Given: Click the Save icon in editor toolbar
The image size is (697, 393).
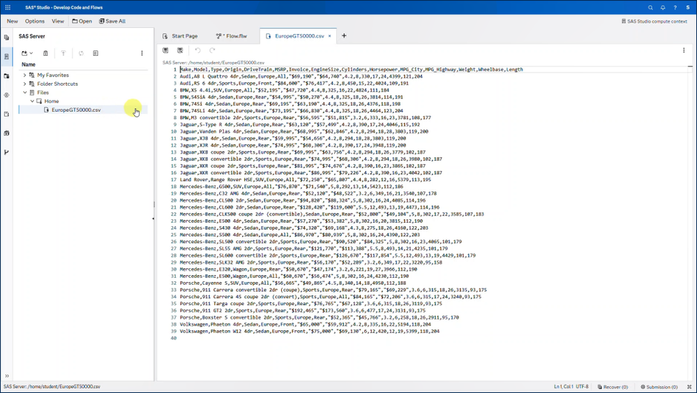Looking at the screenshot, I should [165, 50].
